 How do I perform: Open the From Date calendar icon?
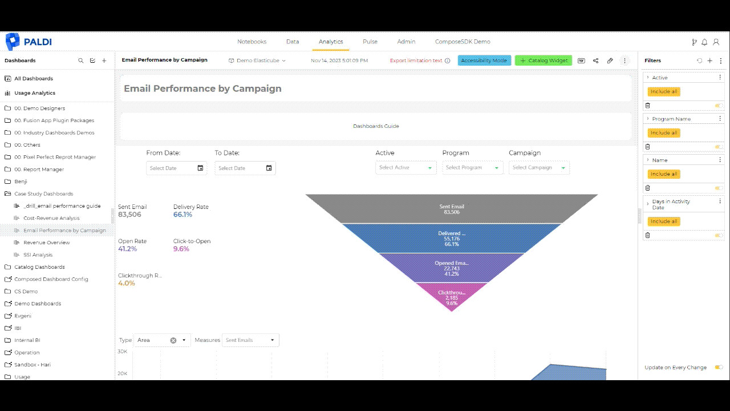pyautogui.click(x=200, y=168)
